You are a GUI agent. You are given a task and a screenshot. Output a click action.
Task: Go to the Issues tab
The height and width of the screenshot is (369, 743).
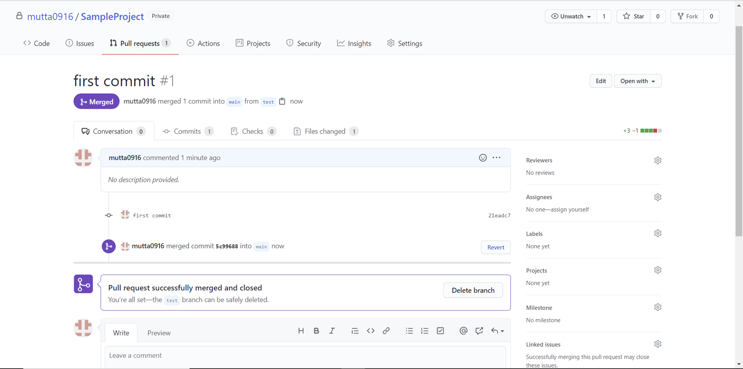click(x=80, y=43)
